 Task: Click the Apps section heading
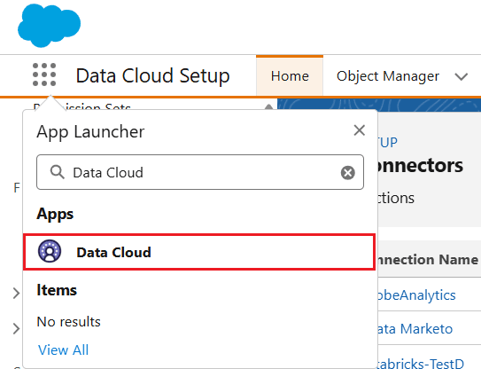55,214
